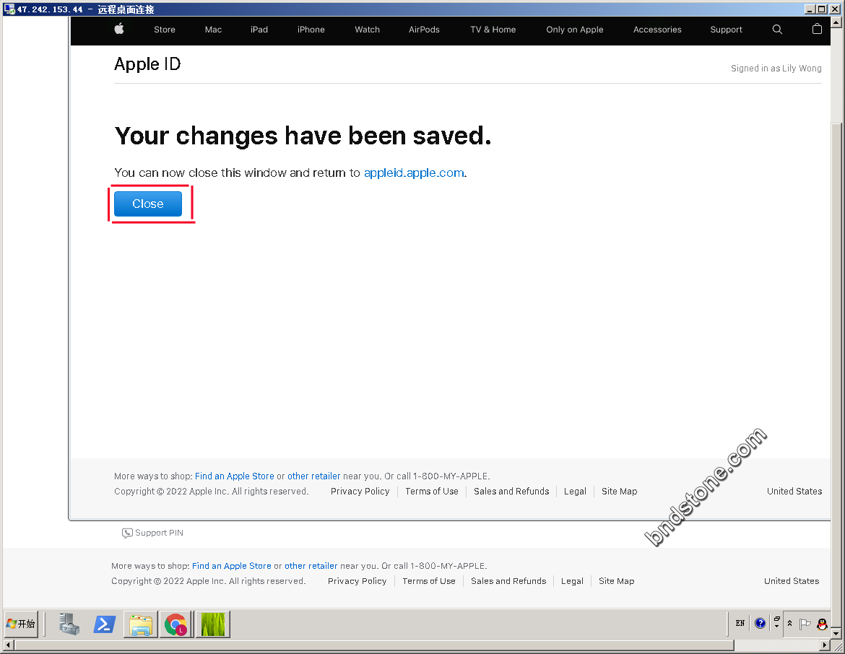Viewport: 845px width, 654px height.
Task: Open File Explorer folder icon in taskbar
Action: [x=141, y=624]
